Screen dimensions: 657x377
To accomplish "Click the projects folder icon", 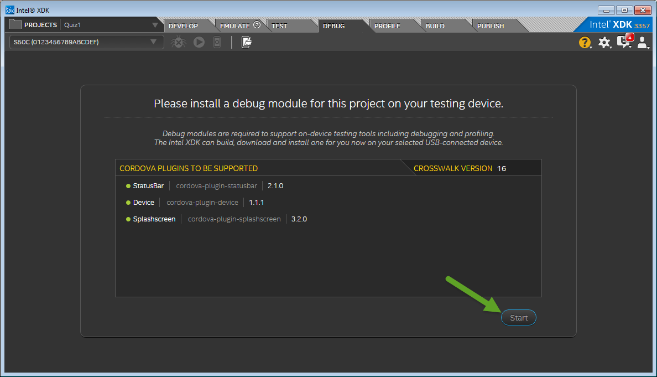I will [x=15, y=24].
